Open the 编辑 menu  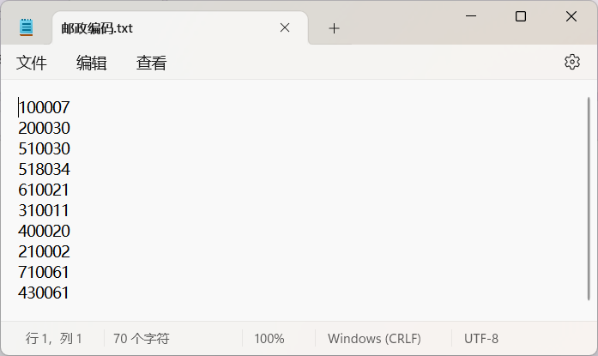point(92,63)
